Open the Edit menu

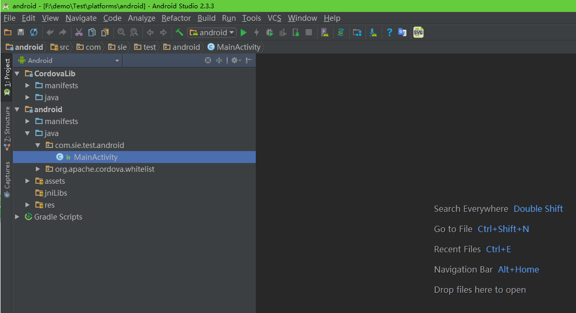pyautogui.click(x=29, y=18)
